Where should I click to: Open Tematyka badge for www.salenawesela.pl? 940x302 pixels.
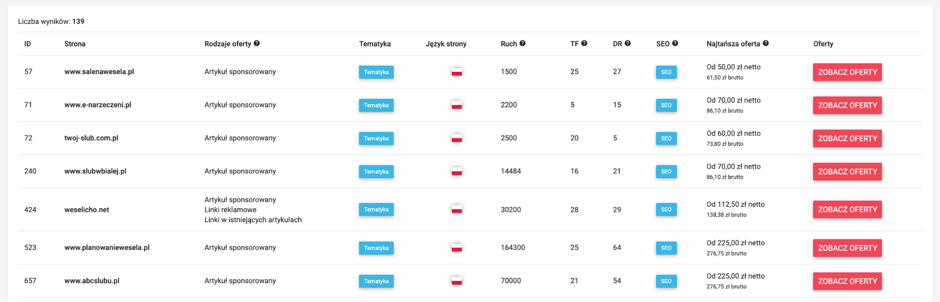376,72
